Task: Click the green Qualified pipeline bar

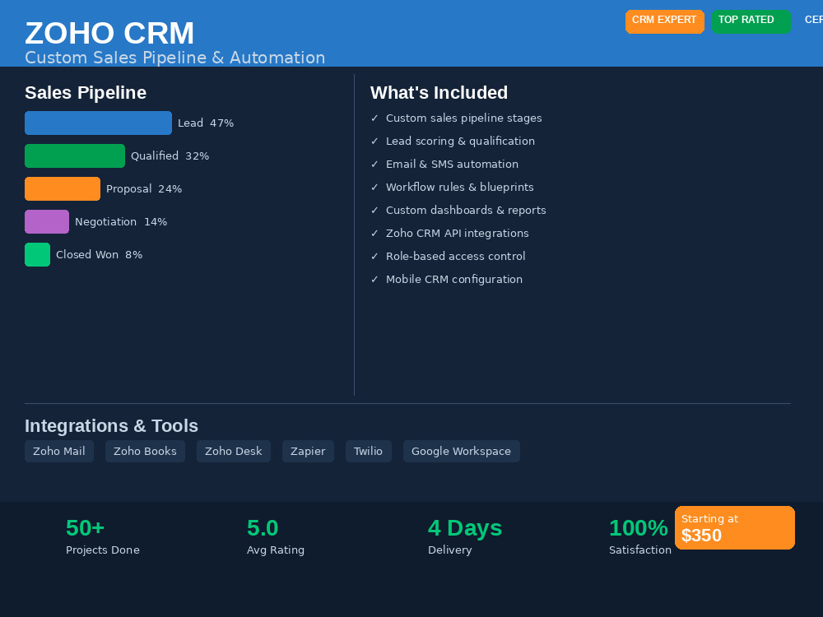Action: [75, 155]
